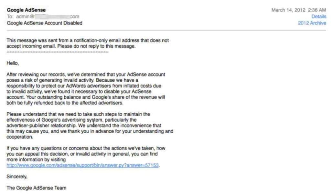Click the "more information by visiting" line
Image resolution: width=331 pixels, height=194 pixels.
[36, 159]
